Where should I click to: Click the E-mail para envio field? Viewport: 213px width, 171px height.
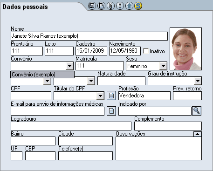click(x=57, y=111)
